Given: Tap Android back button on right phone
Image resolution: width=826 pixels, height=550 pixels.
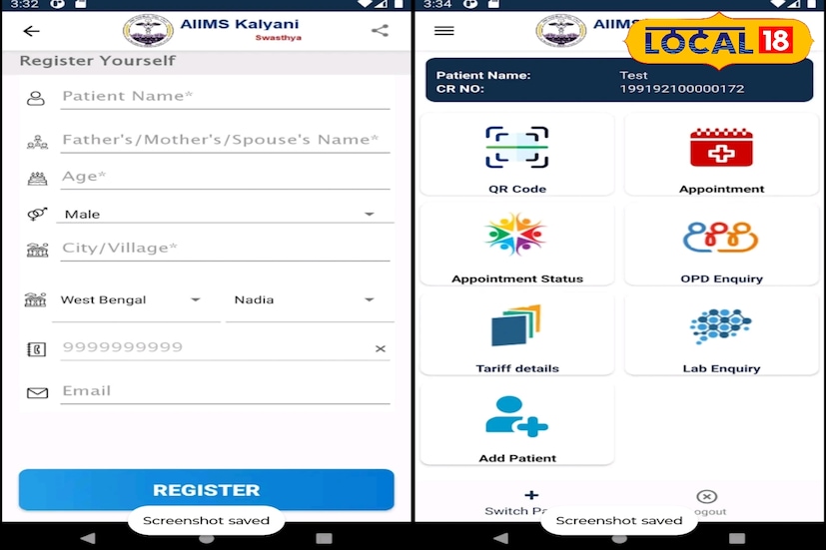Looking at the screenshot, I should click(501, 538).
